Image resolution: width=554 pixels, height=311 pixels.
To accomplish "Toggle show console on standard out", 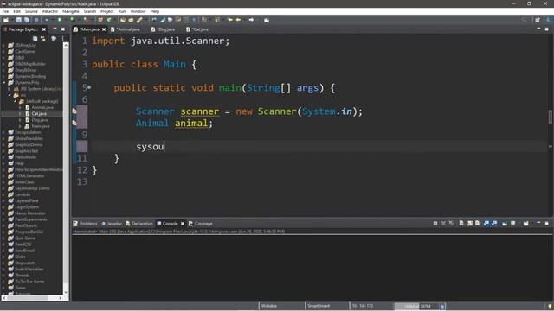I will tap(486, 223).
